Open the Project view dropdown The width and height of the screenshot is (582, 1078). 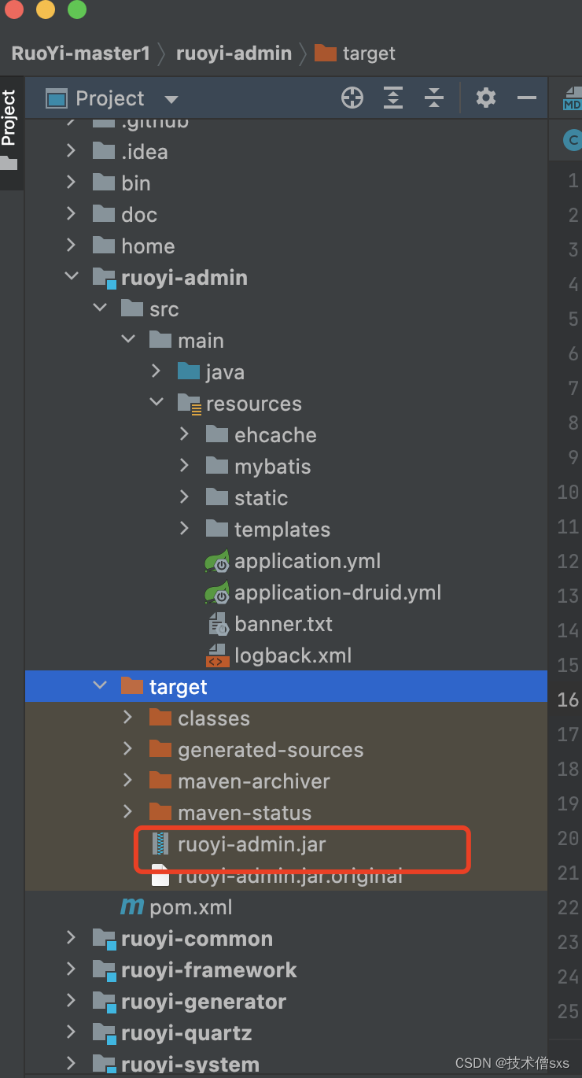tap(171, 99)
